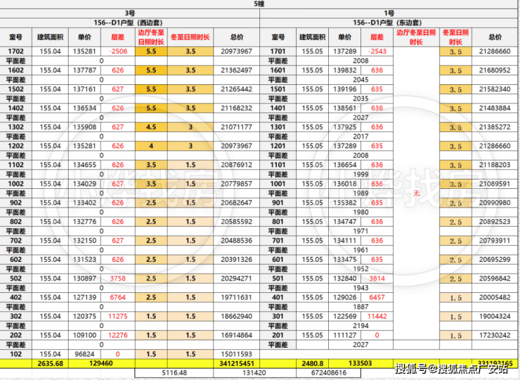Click room number cell 102

[15, 354]
